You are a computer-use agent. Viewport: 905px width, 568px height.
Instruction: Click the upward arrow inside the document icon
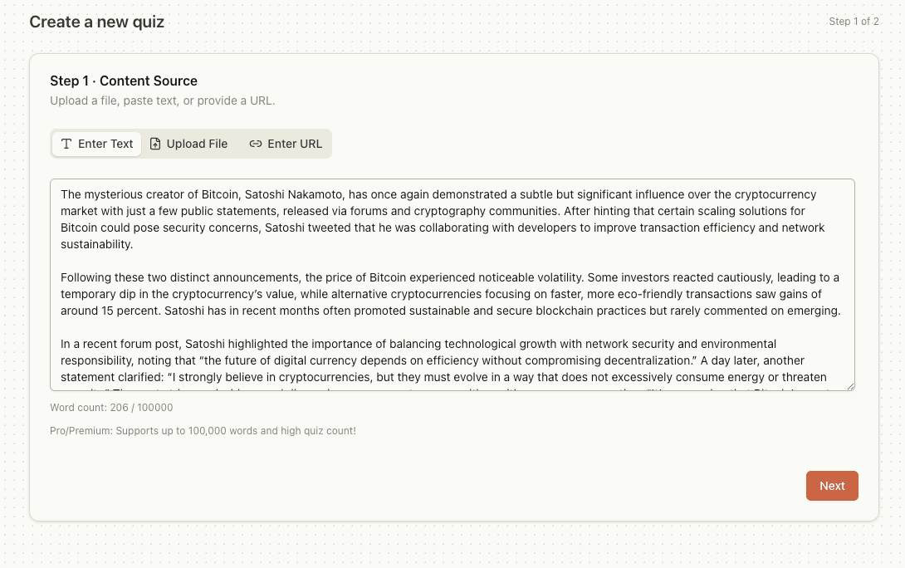tap(156, 143)
